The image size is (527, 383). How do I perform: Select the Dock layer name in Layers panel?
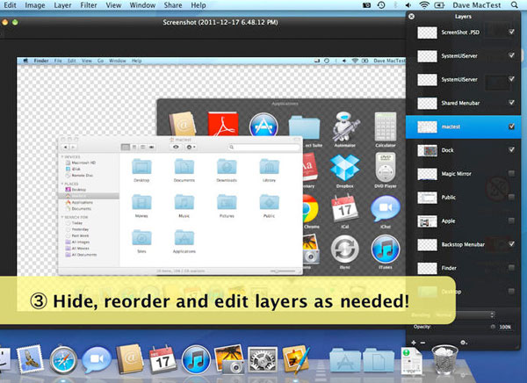[447, 150]
